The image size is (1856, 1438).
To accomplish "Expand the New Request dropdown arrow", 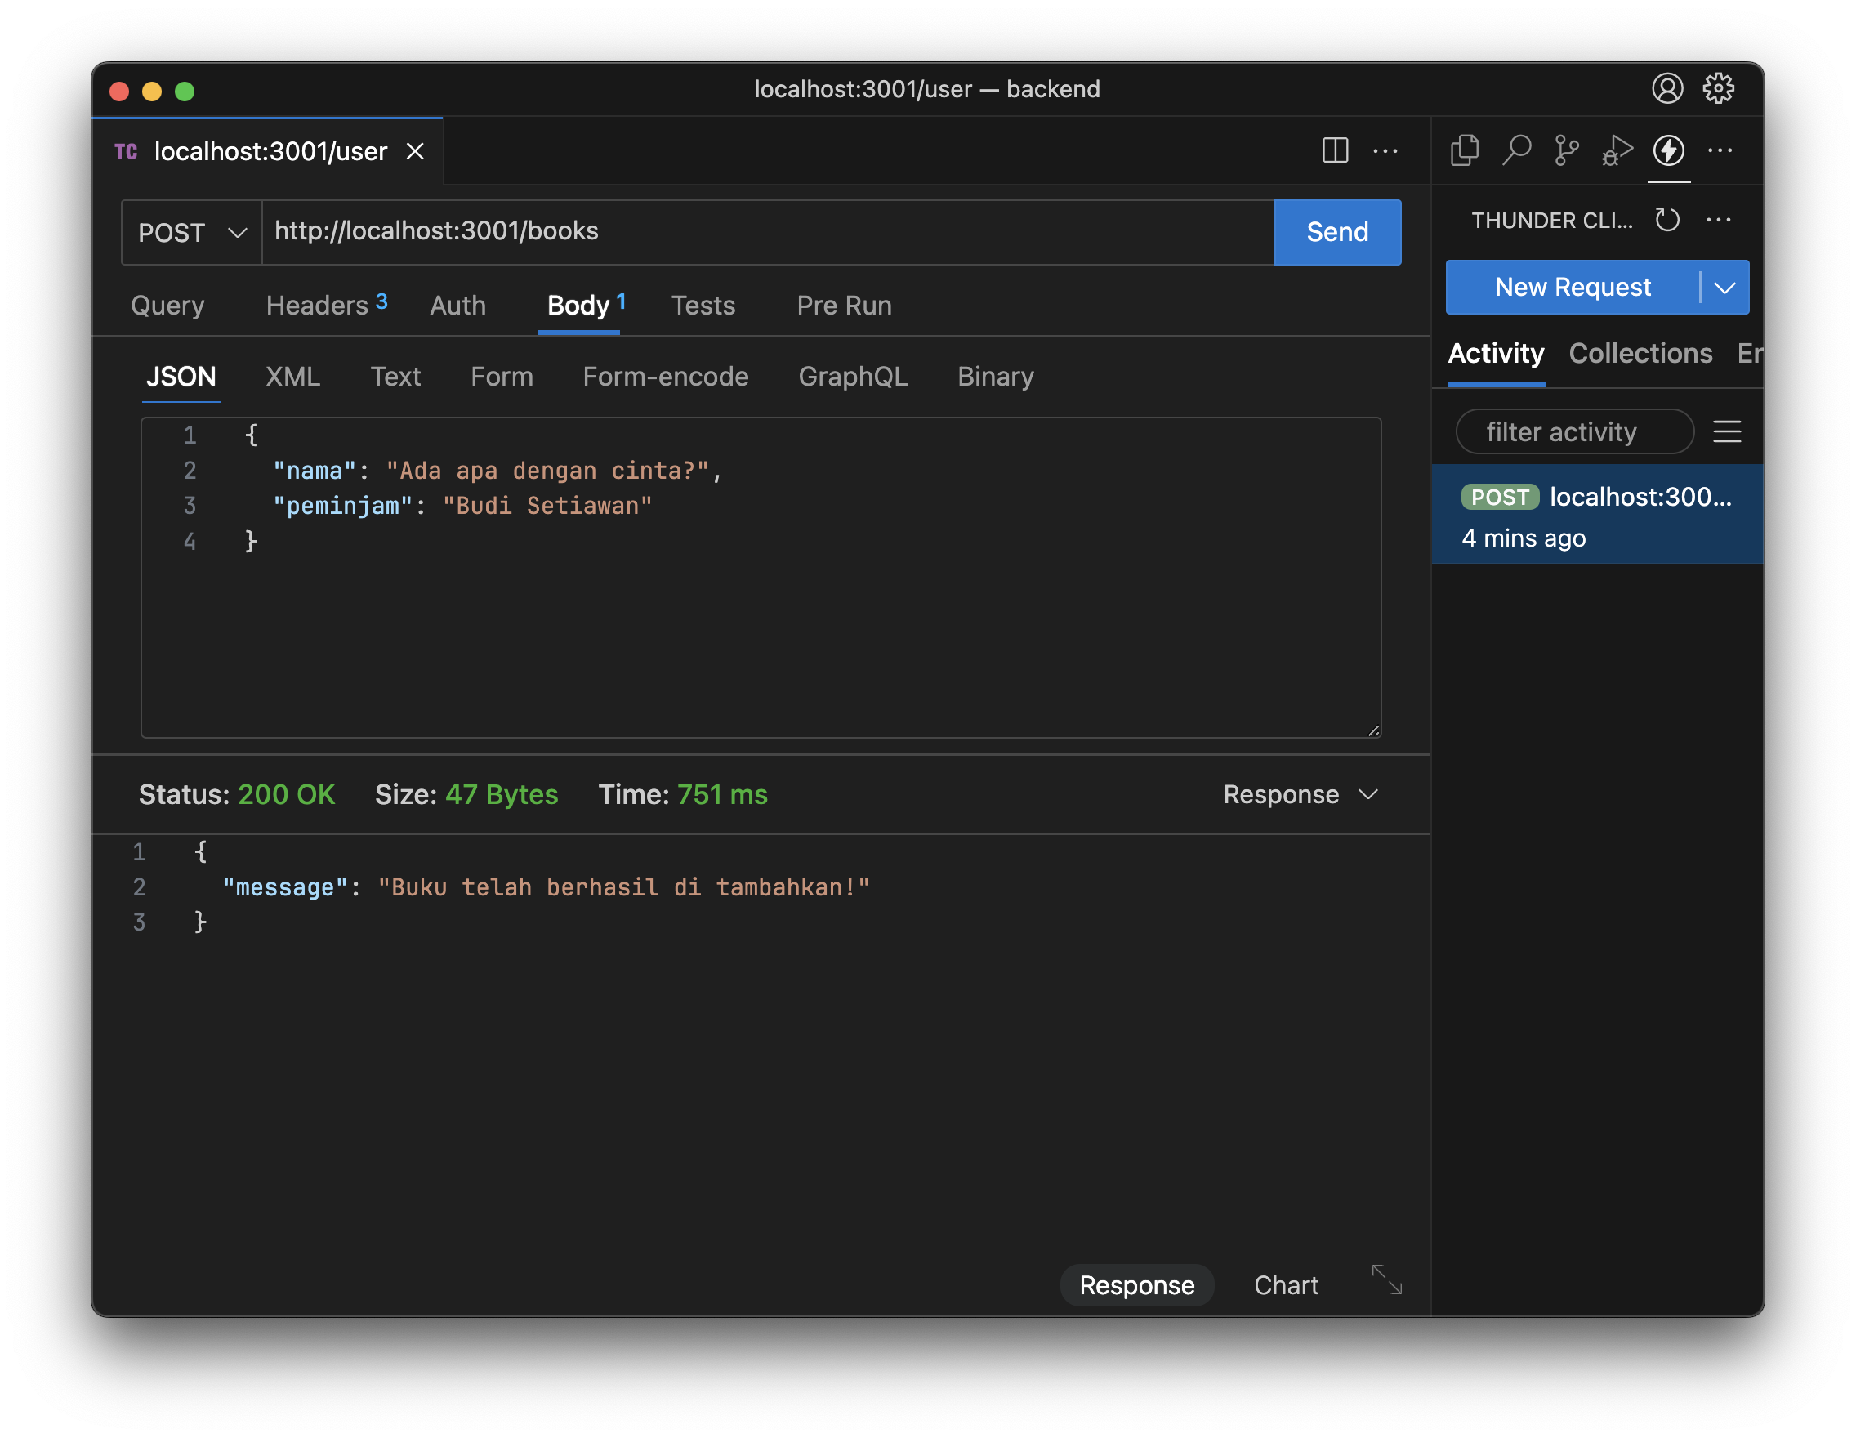I will point(1725,288).
